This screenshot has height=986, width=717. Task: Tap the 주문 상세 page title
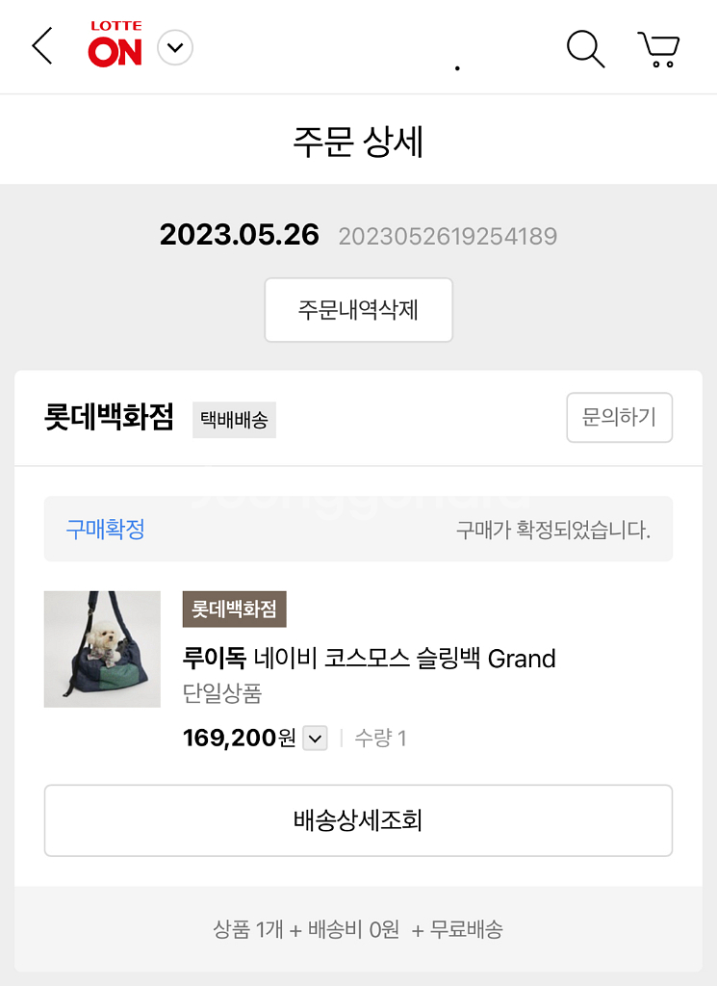click(x=358, y=142)
